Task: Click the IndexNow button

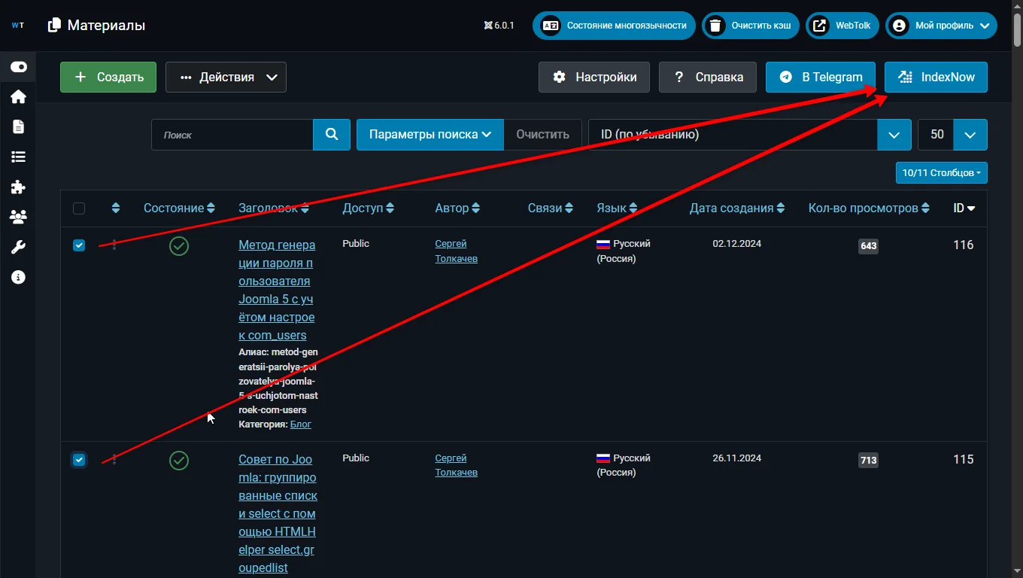Action: coord(936,77)
